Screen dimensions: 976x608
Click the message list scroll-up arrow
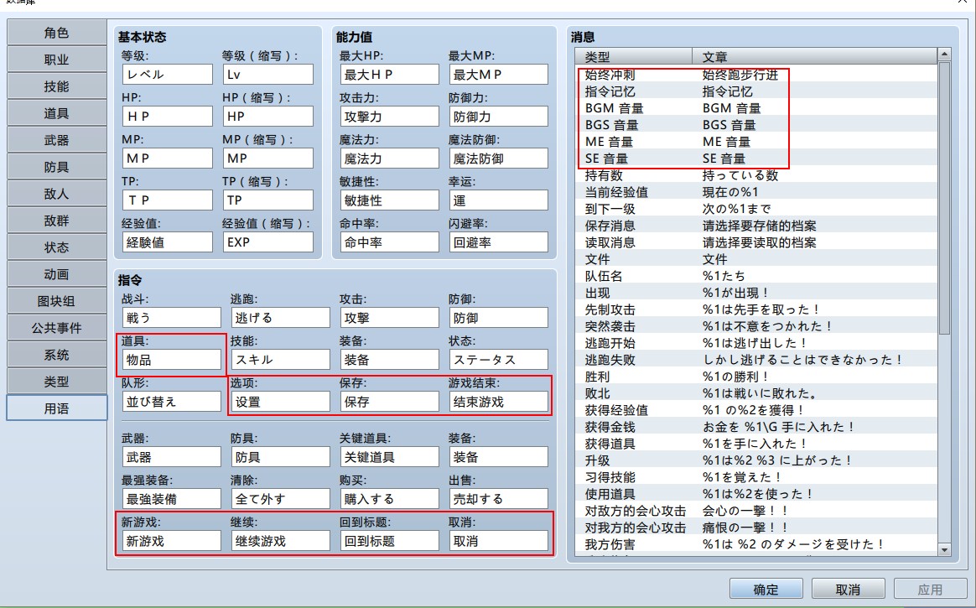(x=944, y=55)
